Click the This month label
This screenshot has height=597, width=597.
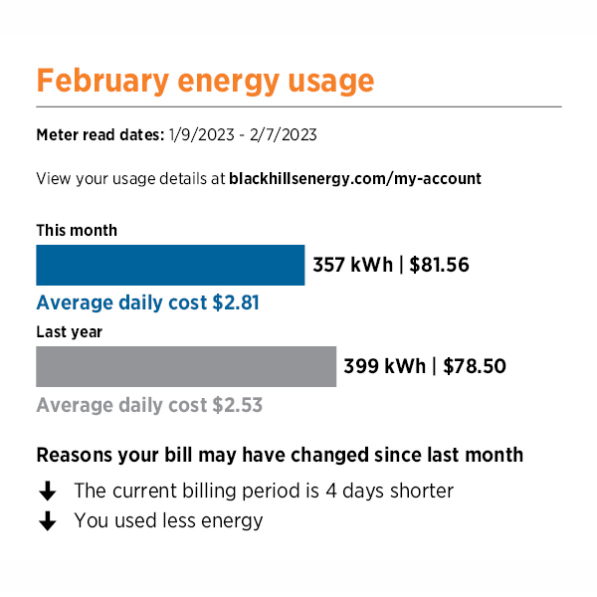point(77,231)
